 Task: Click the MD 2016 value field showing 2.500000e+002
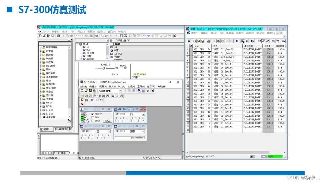click(x=130, y=138)
